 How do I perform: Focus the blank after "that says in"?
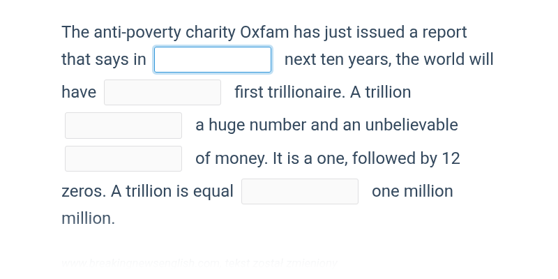213,60
